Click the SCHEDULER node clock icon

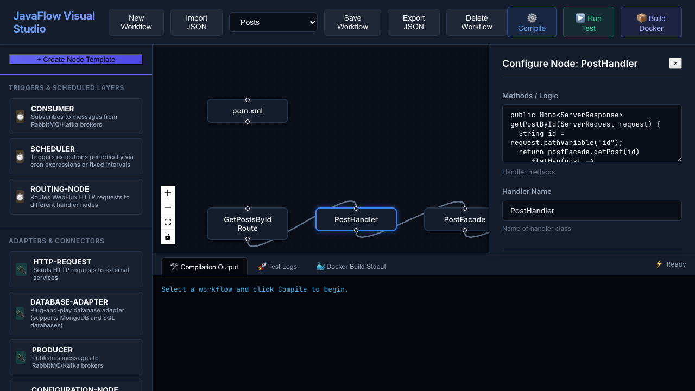pos(20,156)
